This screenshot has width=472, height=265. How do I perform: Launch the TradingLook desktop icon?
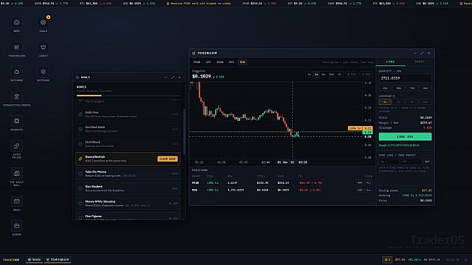tap(17, 47)
